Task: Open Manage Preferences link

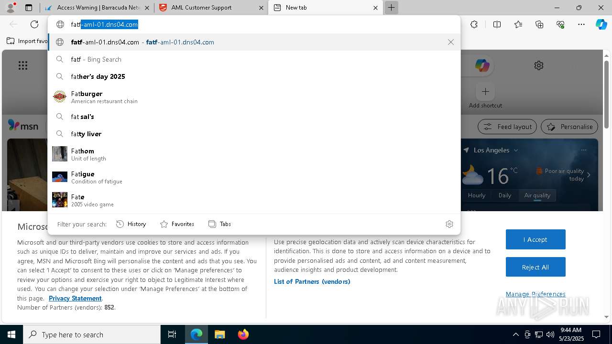Action: pyautogui.click(x=535, y=294)
